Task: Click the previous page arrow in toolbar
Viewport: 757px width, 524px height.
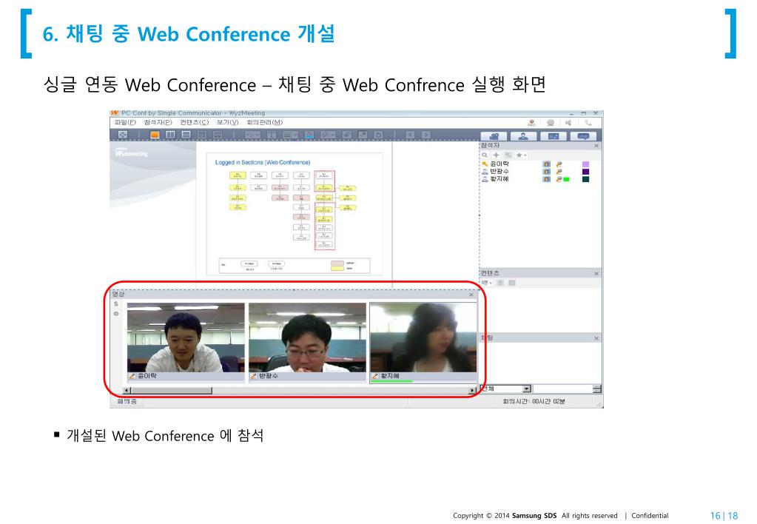Action: click(x=411, y=135)
